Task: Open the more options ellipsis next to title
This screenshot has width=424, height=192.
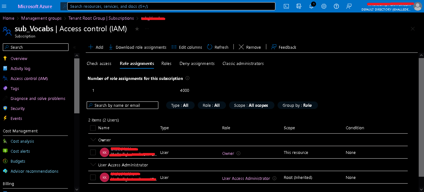Action: (147, 29)
